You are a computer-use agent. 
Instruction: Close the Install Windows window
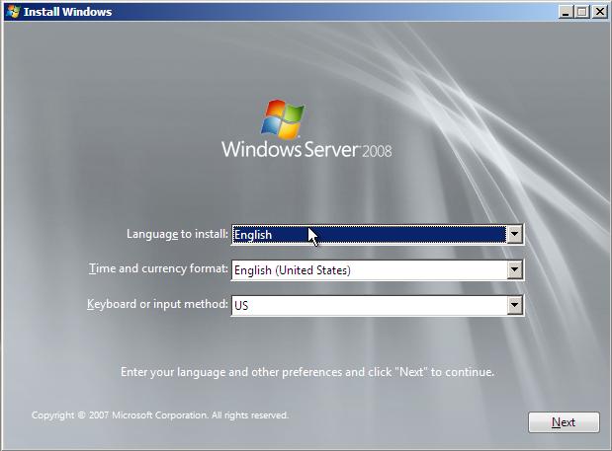point(599,12)
